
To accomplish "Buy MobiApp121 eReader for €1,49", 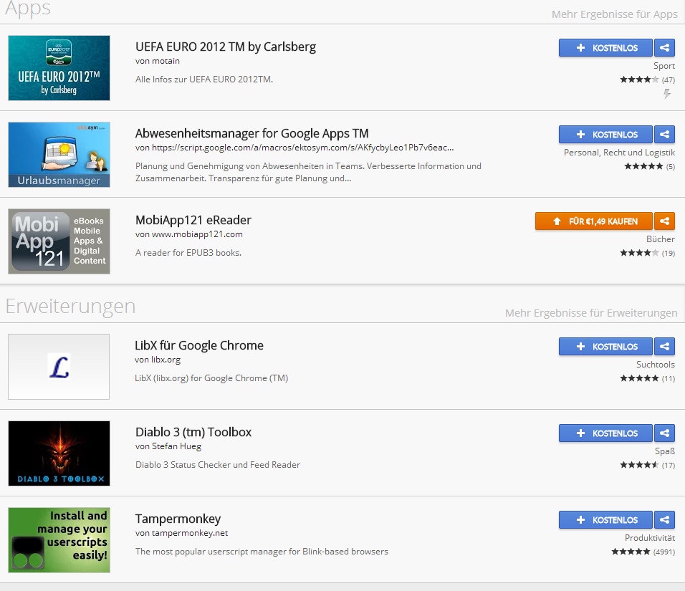I will (594, 221).
